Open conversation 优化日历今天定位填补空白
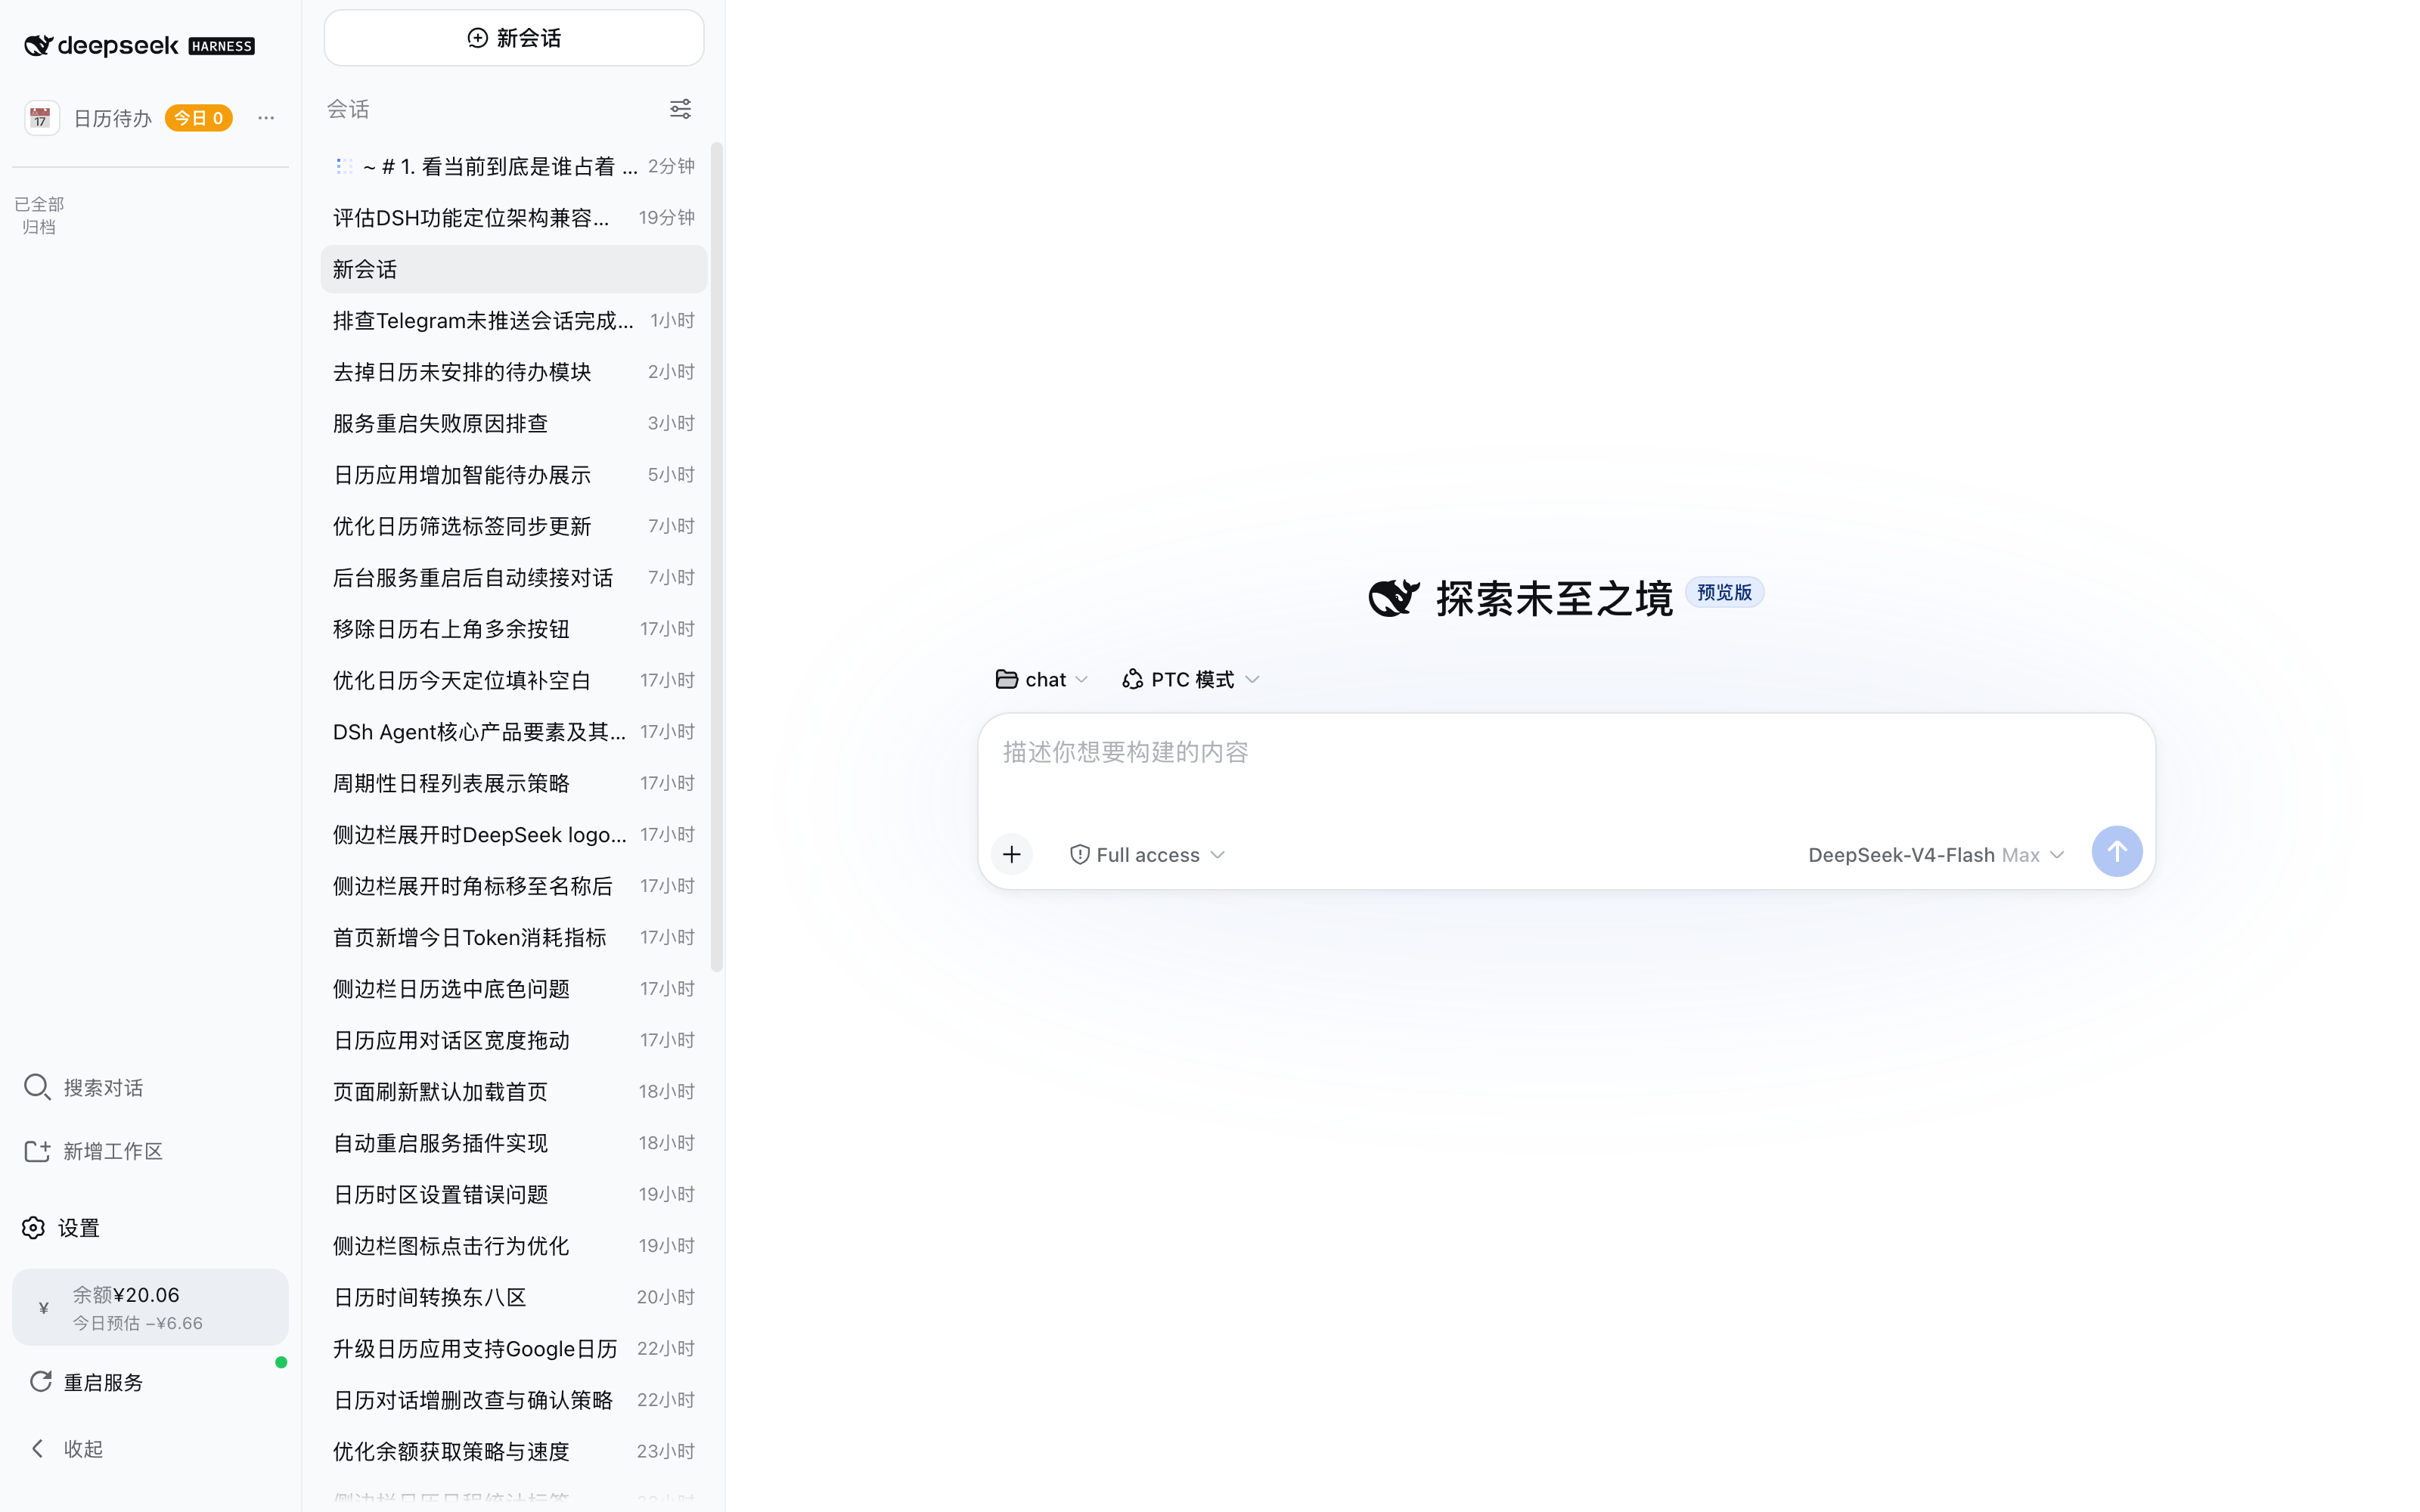This screenshot has height=1512, width=2420. 514,681
